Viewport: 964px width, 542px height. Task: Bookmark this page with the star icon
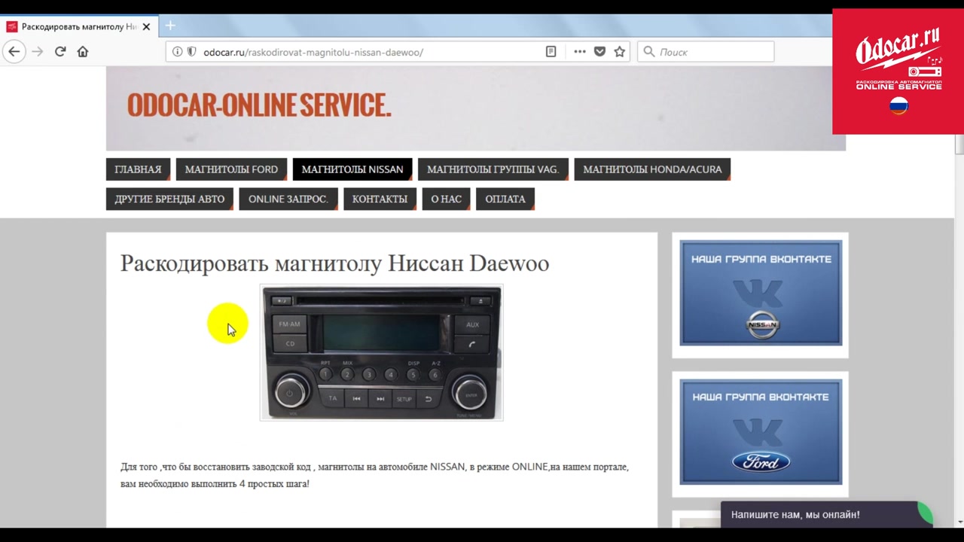coord(620,52)
